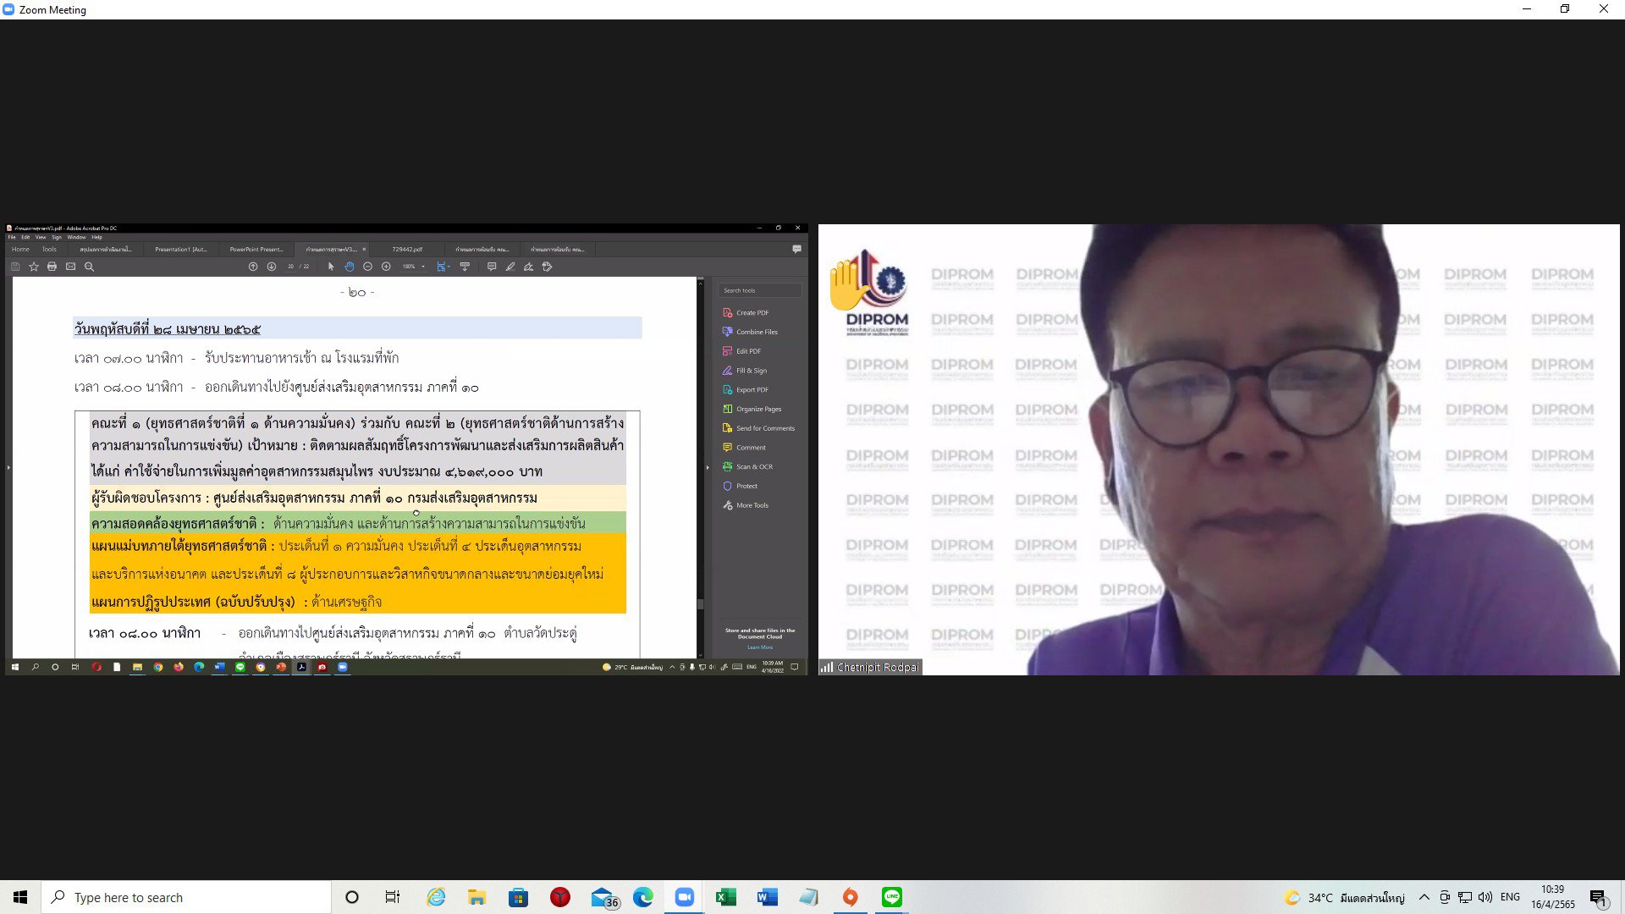Open Fill & Sign tool
The image size is (1625, 914).
[745, 371]
